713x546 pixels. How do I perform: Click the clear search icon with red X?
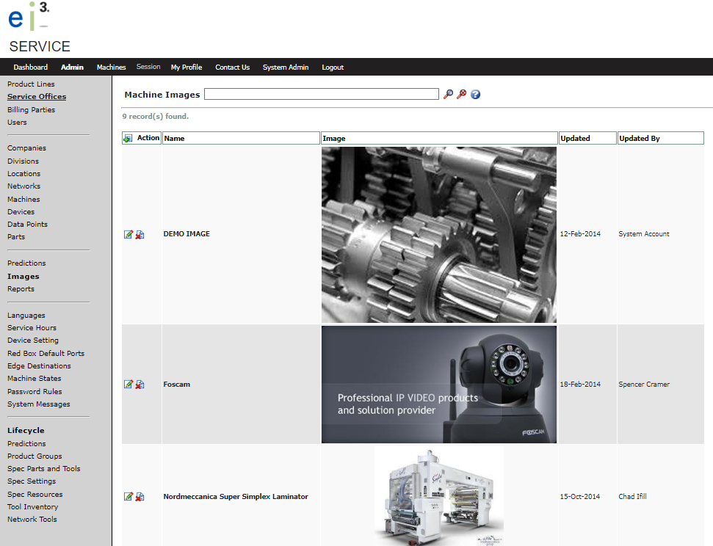[462, 94]
